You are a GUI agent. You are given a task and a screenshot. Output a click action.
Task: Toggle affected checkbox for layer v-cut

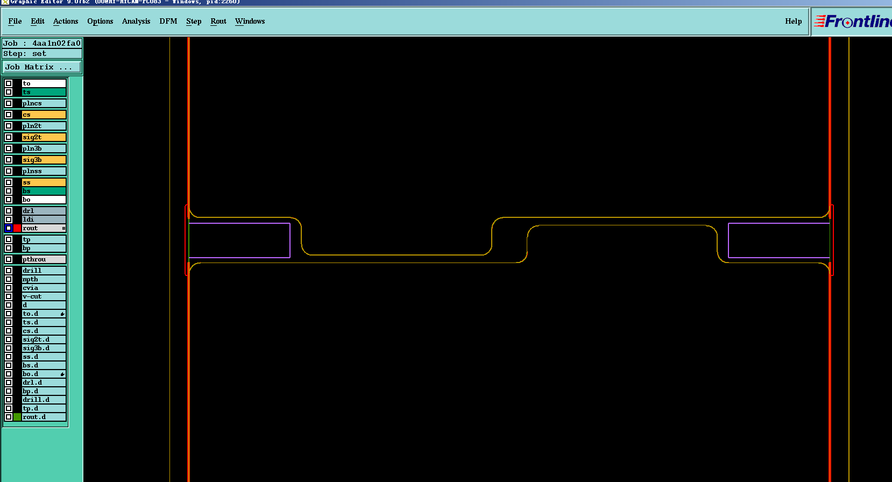coord(9,296)
